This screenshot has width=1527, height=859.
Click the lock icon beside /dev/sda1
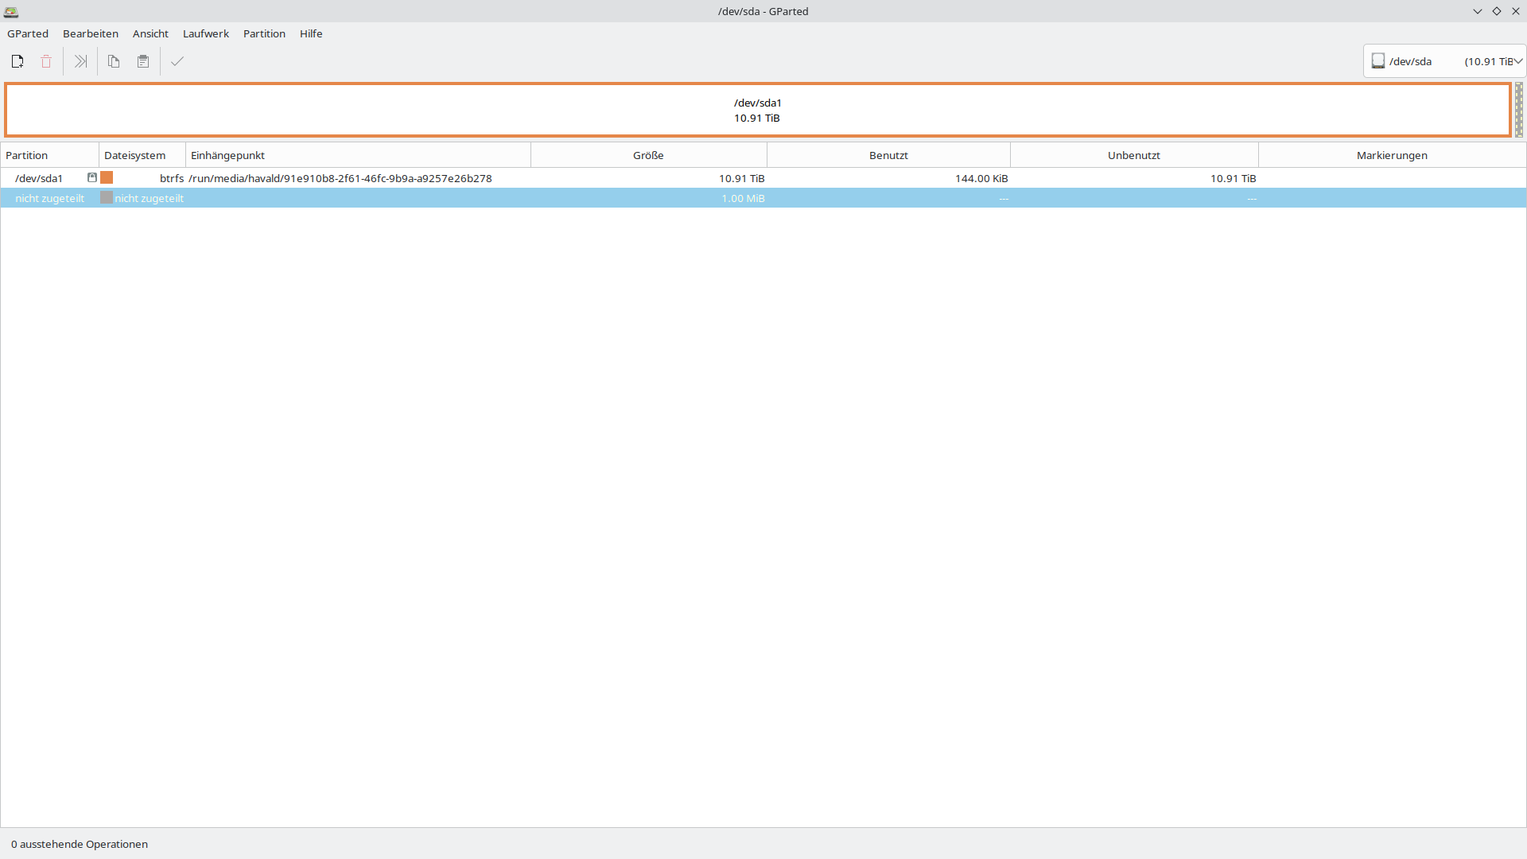(x=92, y=177)
